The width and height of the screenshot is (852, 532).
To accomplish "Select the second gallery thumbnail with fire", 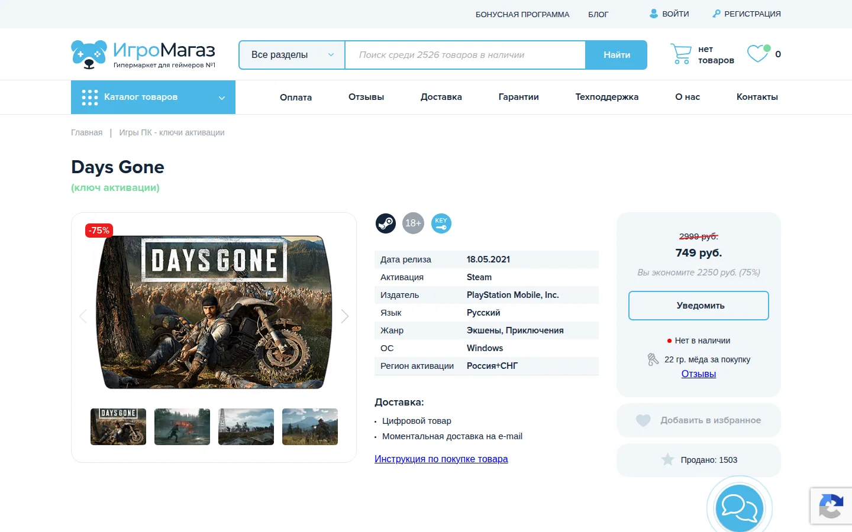I will pyautogui.click(x=182, y=427).
